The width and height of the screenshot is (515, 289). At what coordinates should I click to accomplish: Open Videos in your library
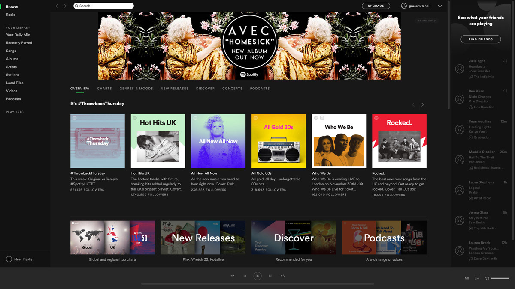[12, 91]
